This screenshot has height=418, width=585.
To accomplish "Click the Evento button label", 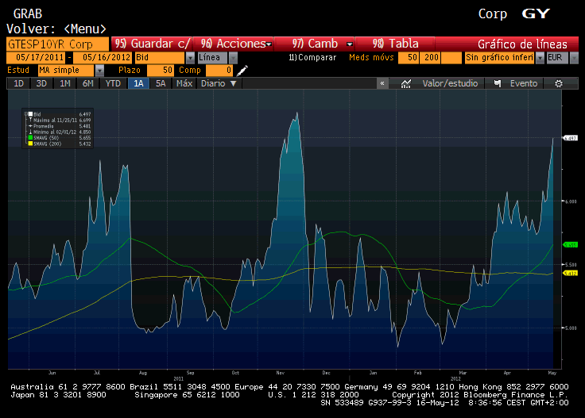I will coord(524,83).
